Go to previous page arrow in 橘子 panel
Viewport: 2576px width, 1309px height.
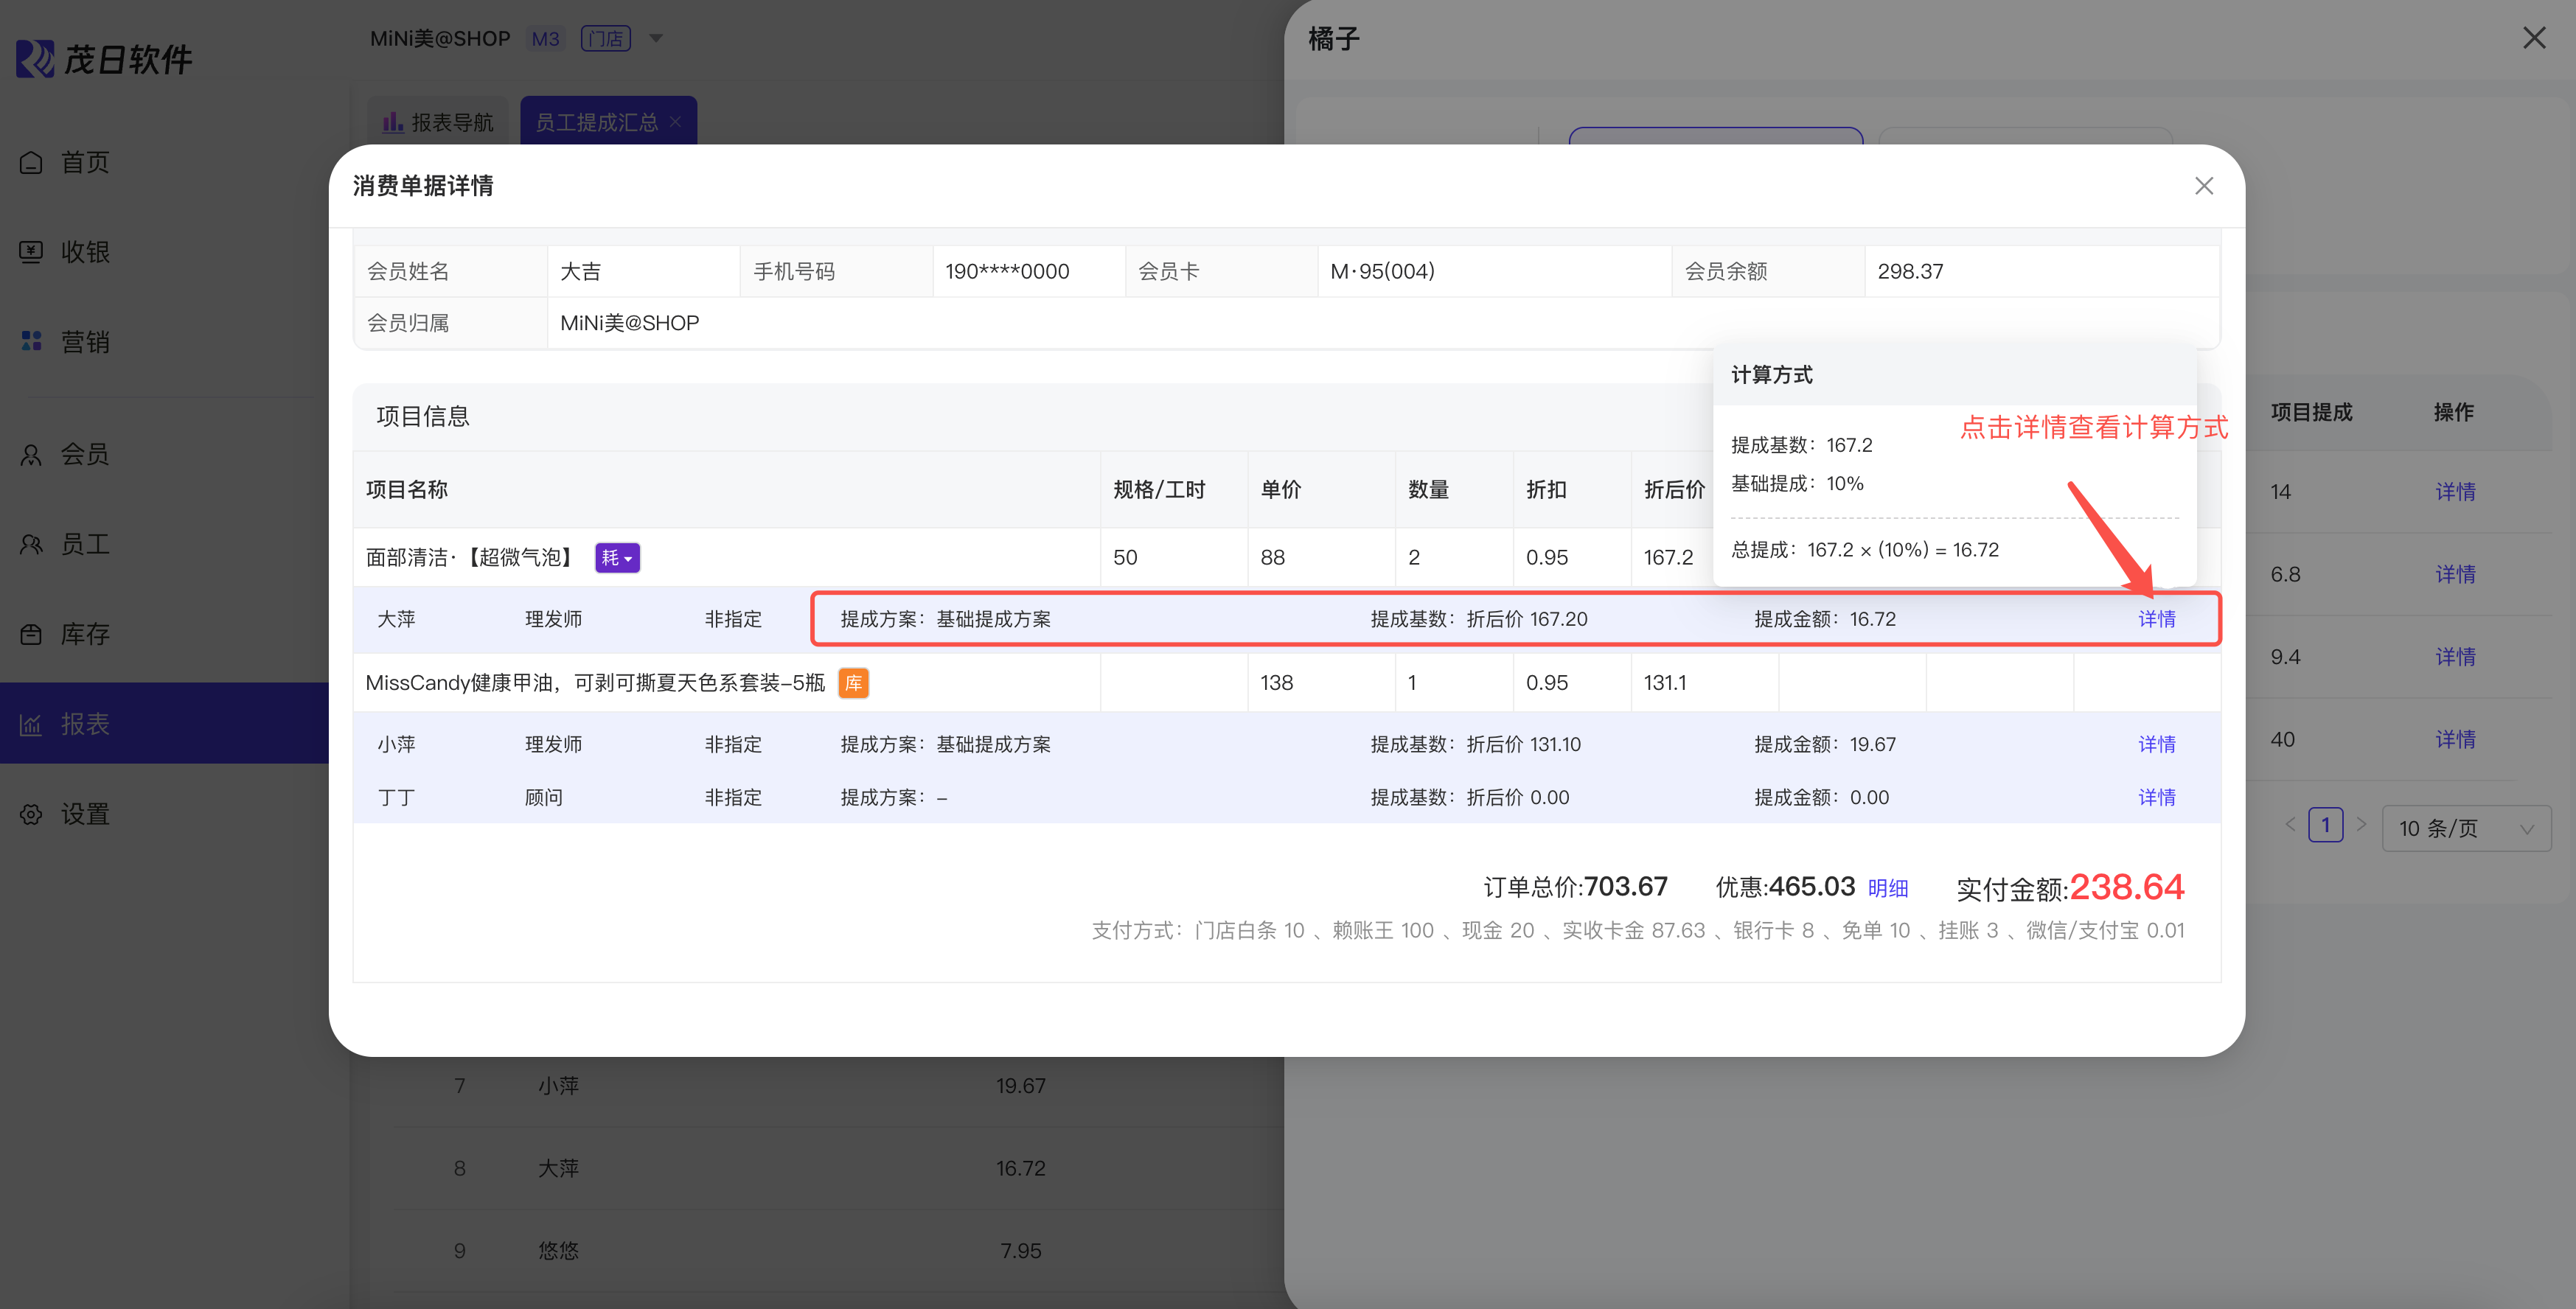[x=2290, y=825]
